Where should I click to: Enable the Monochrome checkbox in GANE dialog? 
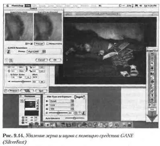47,44
